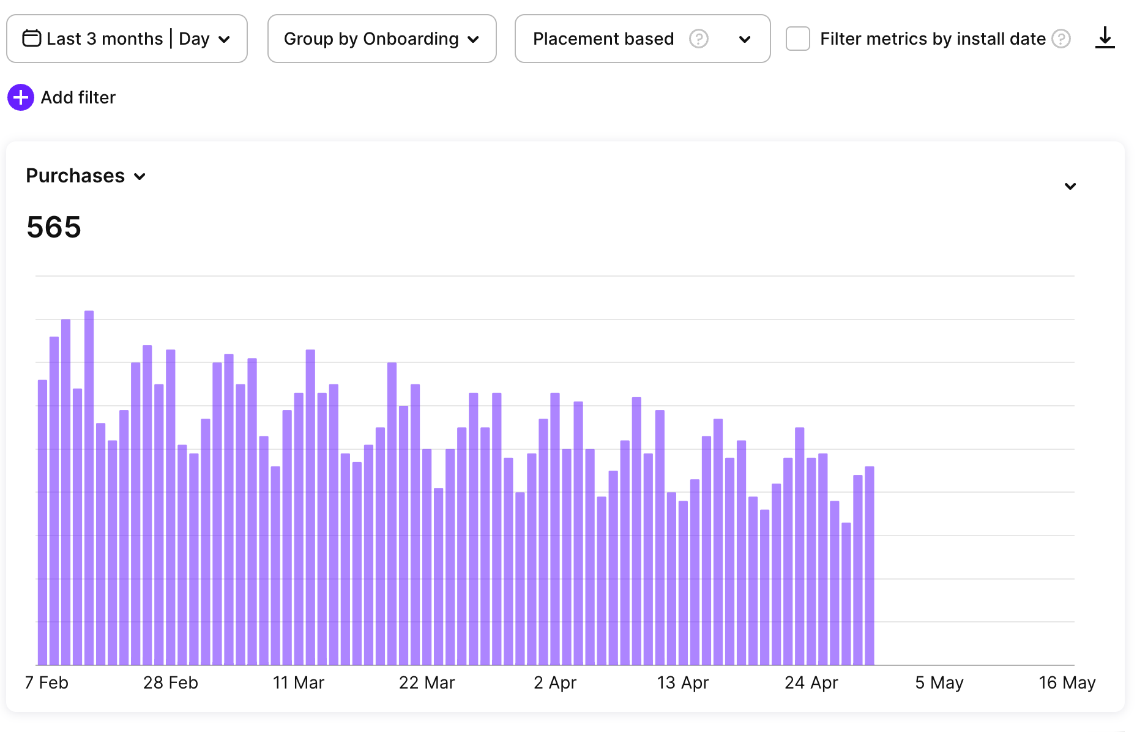The height and width of the screenshot is (732, 1137).
Task: Toggle Filter metrics by install date on
Action: (x=797, y=38)
